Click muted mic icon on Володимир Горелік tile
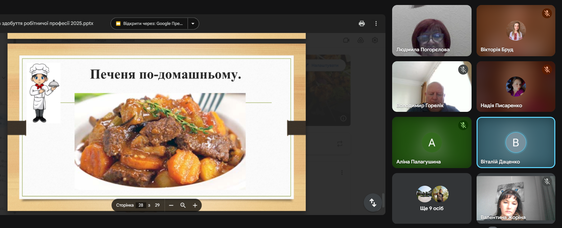562x228 pixels. click(x=463, y=70)
